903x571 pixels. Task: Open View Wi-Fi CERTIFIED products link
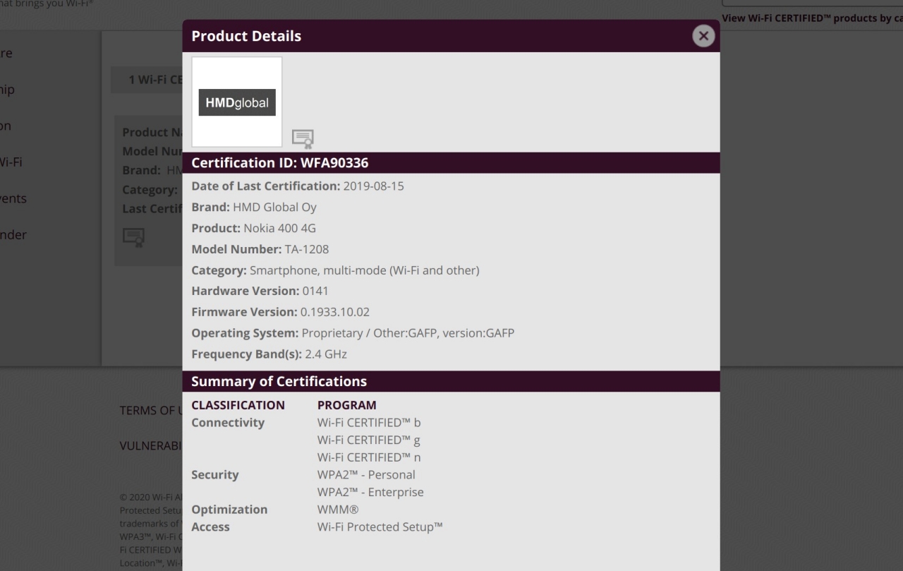coord(812,18)
